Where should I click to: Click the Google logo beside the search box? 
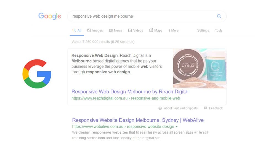(50, 16)
